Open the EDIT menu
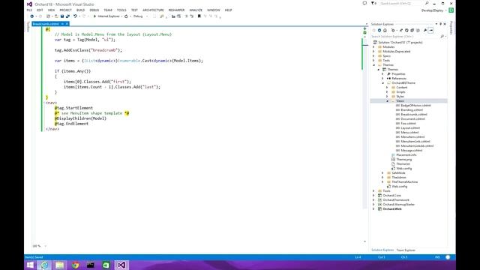 coord(40,10)
